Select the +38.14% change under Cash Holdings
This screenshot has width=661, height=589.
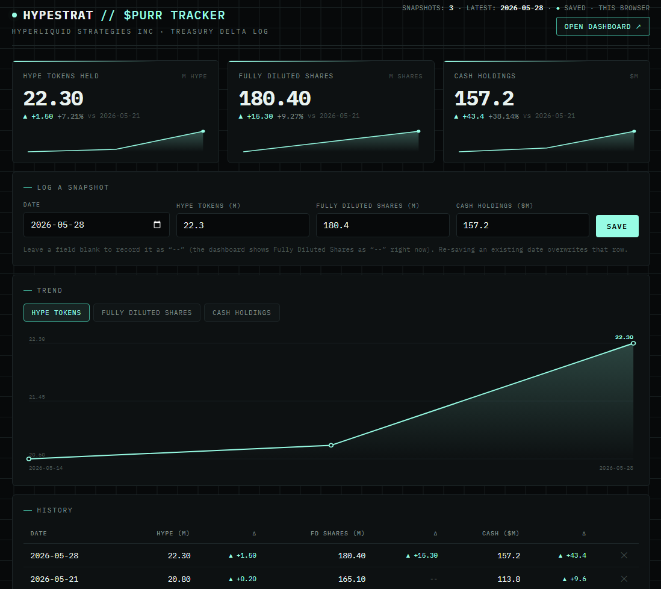(503, 116)
